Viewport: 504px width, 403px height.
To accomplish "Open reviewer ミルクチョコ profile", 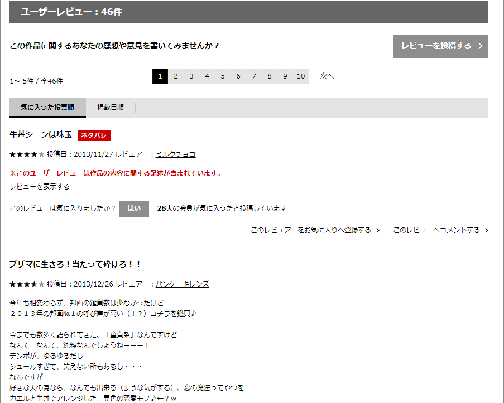I will pyautogui.click(x=175, y=154).
